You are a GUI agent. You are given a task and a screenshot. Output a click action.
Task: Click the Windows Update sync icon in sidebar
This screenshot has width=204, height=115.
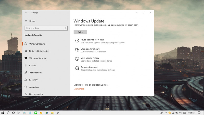pyautogui.click(x=26, y=44)
